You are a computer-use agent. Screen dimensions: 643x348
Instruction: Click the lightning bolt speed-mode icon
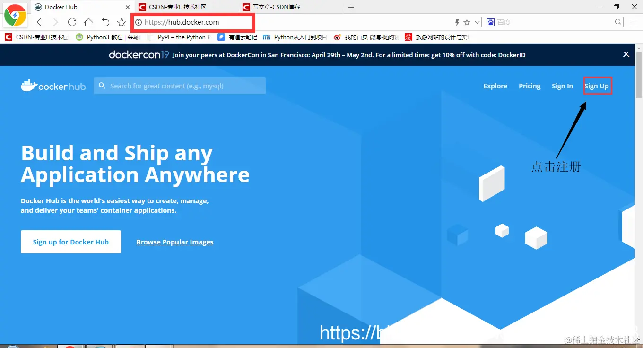tap(457, 22)
